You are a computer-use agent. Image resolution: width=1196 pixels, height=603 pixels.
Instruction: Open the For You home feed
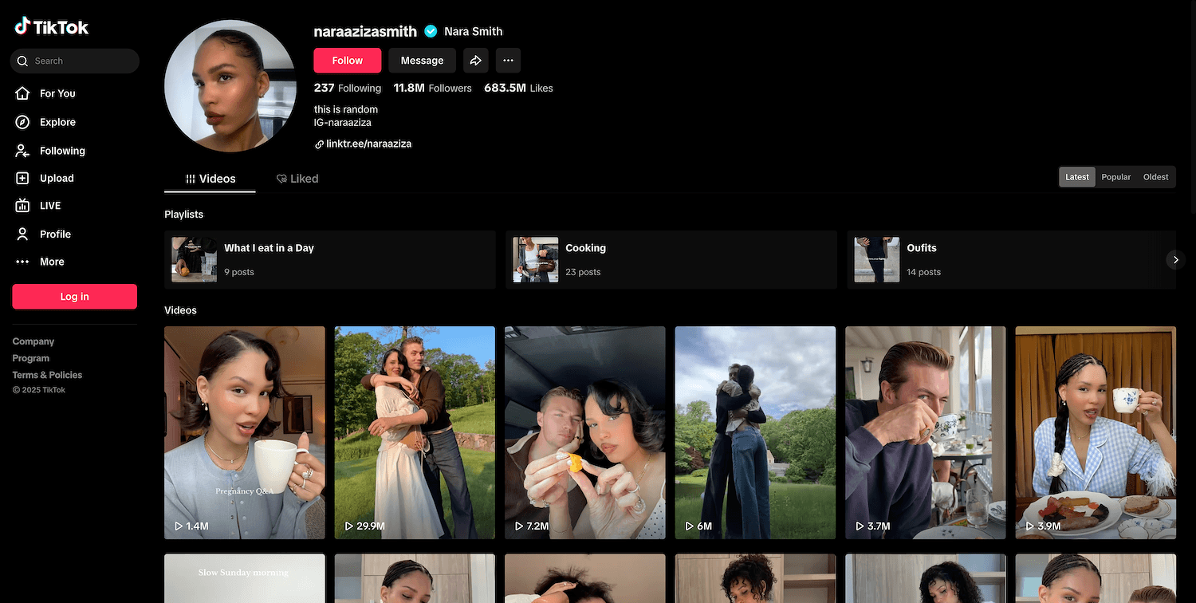pyautogui.click(x=57, y=93)
